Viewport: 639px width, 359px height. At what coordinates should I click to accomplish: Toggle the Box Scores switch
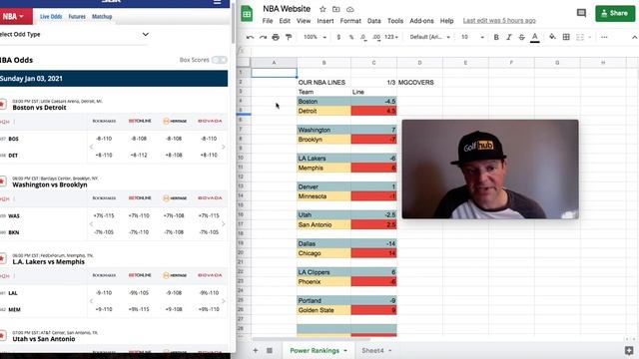(220, 60)
